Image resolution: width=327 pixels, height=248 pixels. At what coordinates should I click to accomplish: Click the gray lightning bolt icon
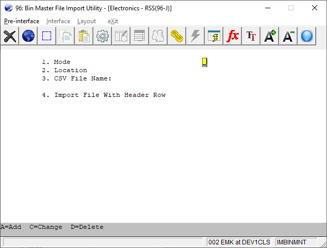tap(195, 36)
